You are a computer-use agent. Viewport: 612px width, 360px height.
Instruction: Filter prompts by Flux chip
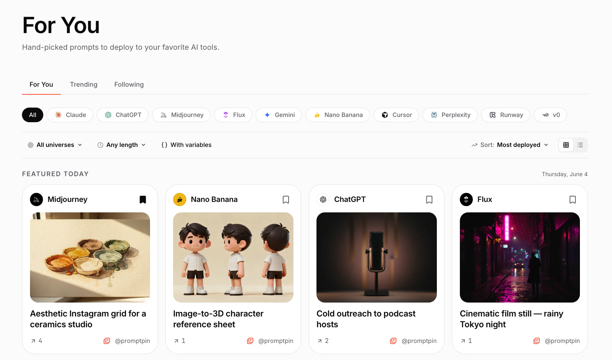[x=233, y=115]
